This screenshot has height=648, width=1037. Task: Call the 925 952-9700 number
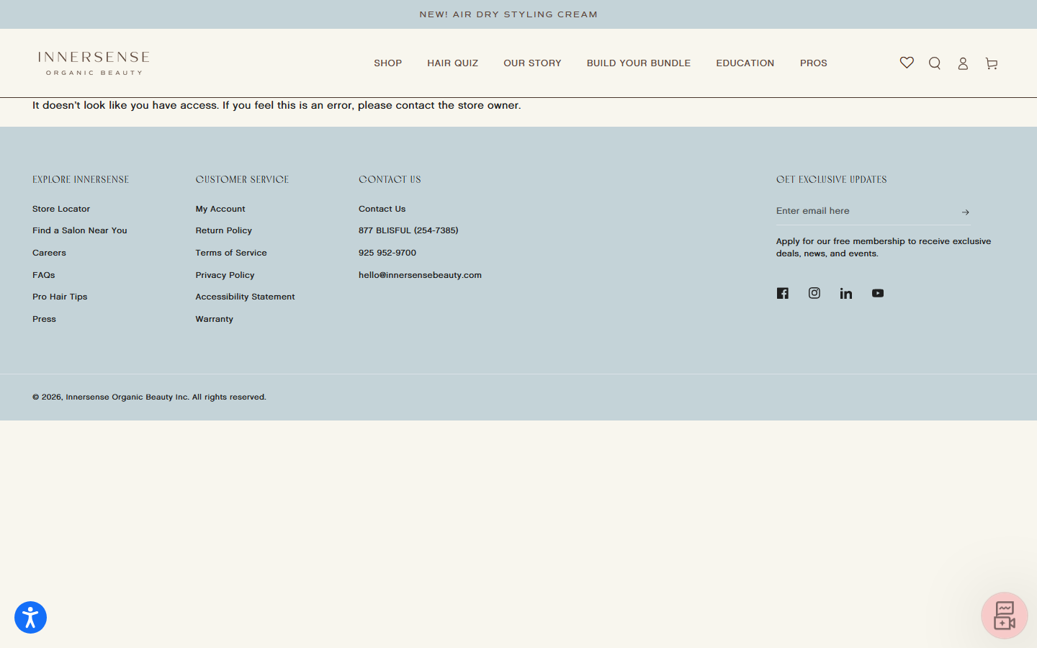pos(387,253)
